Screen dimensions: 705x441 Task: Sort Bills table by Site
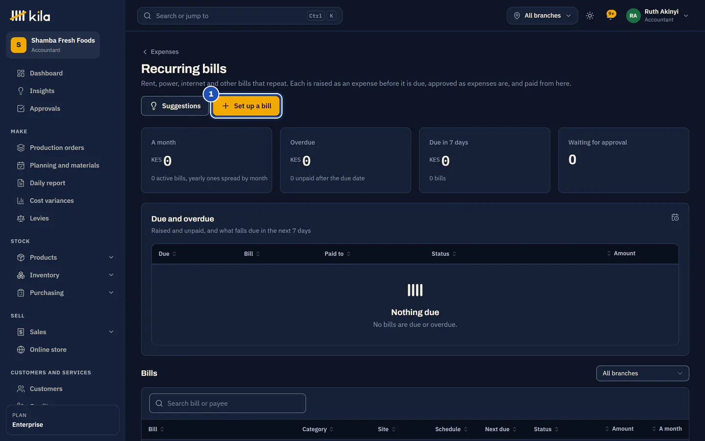click(387, 429)
